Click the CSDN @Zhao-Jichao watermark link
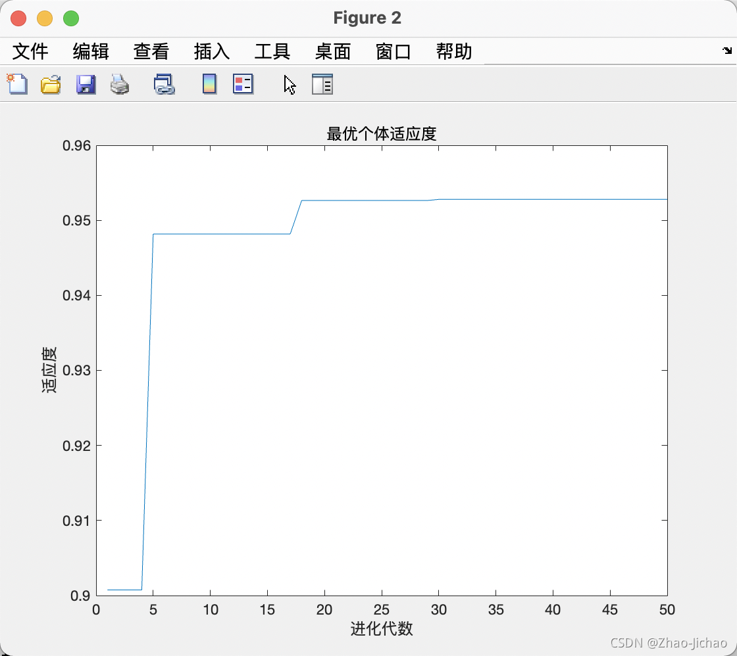Screen dimensions: 737x656 [x=669, y=643]
